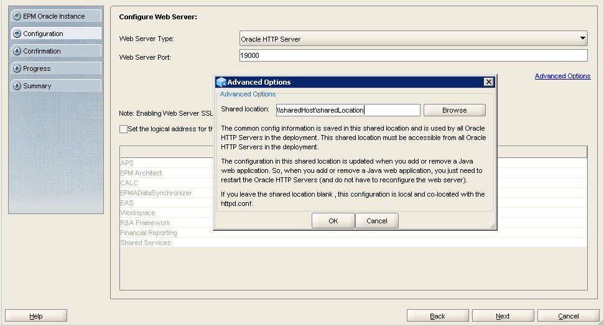Click the EPM Oracle Instance step icon
This screenshot has width=604, height=326.
pos(17,16)
